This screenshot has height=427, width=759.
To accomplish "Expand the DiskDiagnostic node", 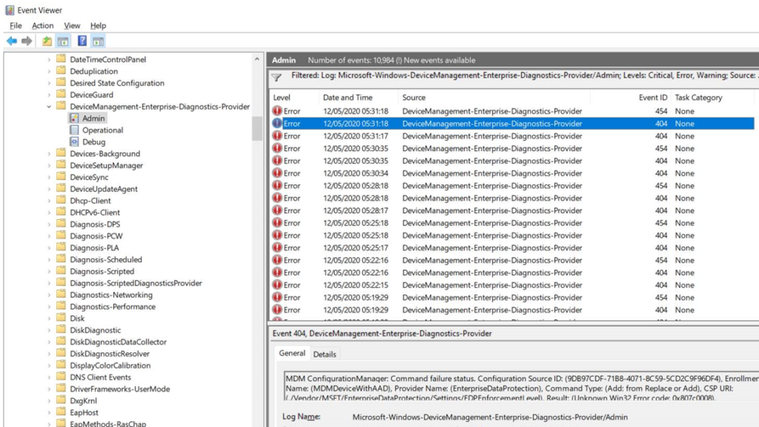I will [x=49, y=330].
